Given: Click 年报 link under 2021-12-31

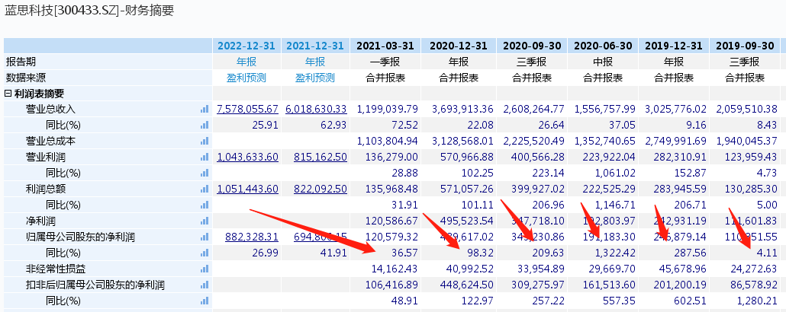Looking at the screenshot, I should tap(315, 62).
